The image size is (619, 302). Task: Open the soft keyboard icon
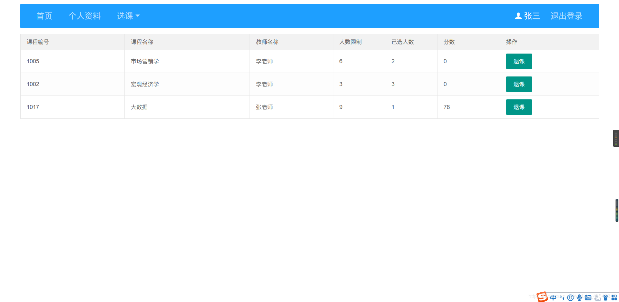[x=588, y=297]
